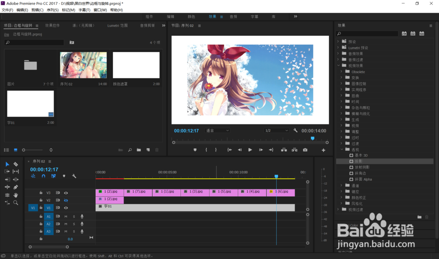Toggle V3 track output eye
Image resolution: width=439 pixels, height=259 pixels.
point(66,193)
